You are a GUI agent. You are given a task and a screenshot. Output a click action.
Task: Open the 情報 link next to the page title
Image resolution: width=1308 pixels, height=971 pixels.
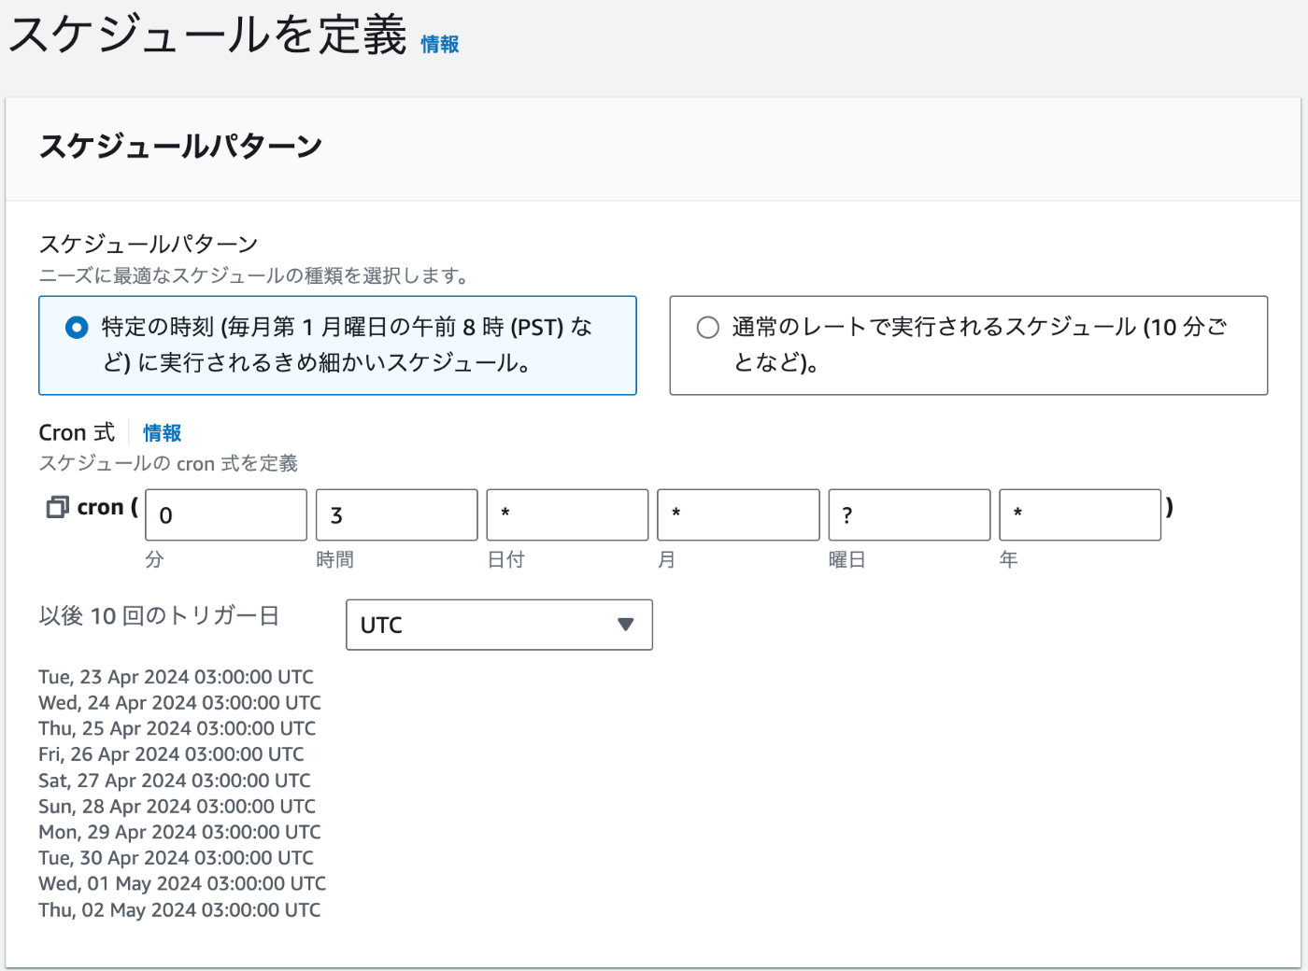point(440,44)
